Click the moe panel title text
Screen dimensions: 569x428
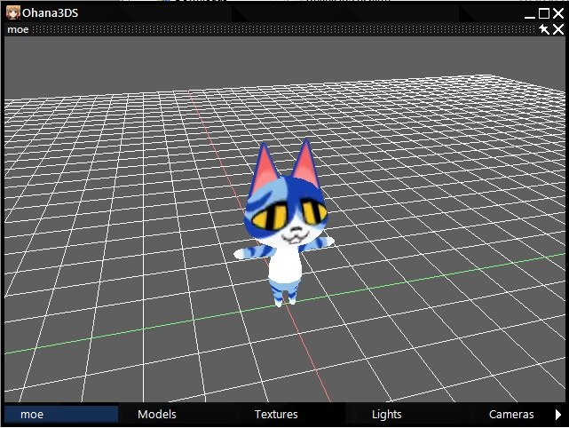(18, 29)
